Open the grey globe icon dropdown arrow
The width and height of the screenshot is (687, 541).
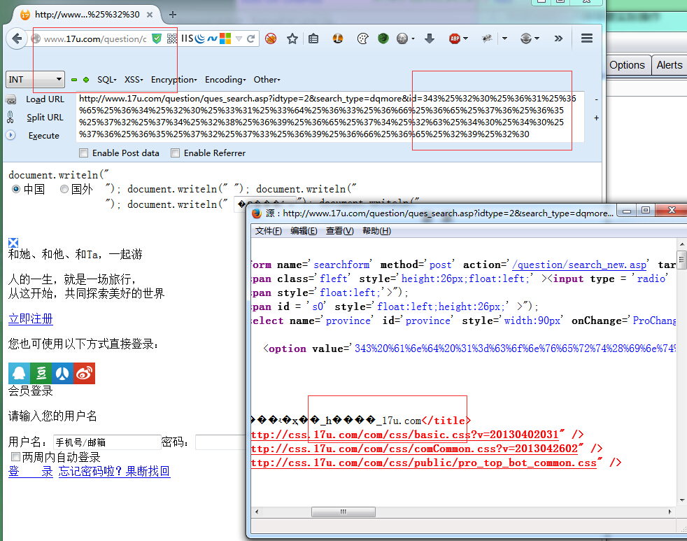413,38
